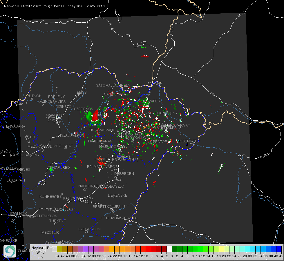Click the A42/E 60 road label
Viewport: 284px width, 261px height.
coord(87,202)
